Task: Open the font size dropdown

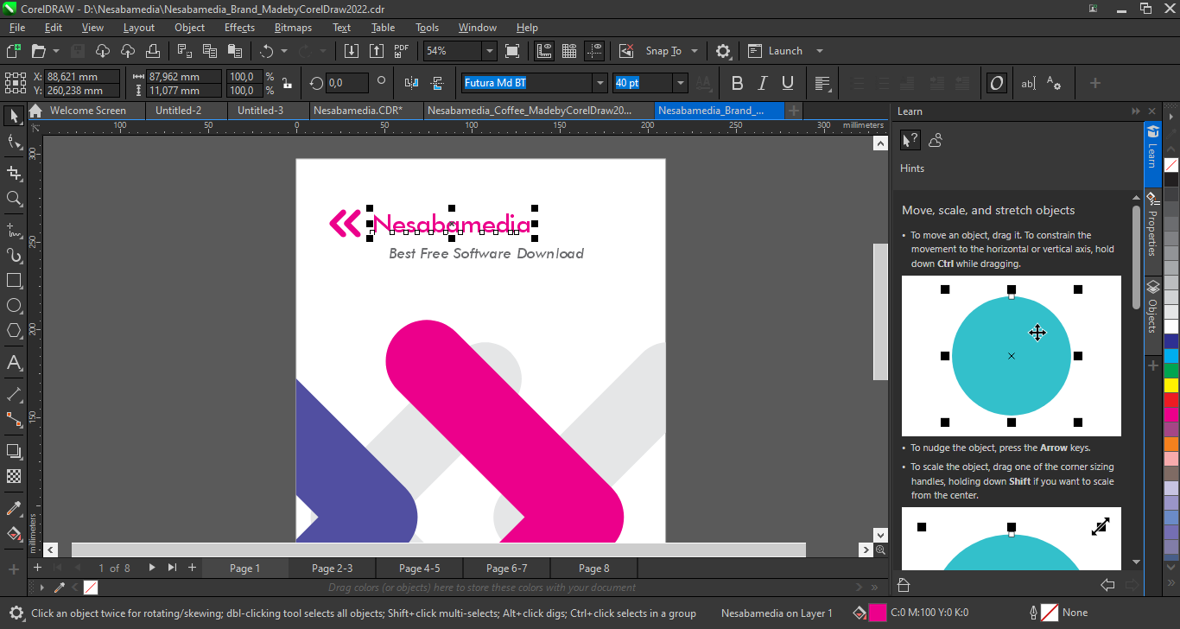Action: pyautogui.click(x=681, y=83)
